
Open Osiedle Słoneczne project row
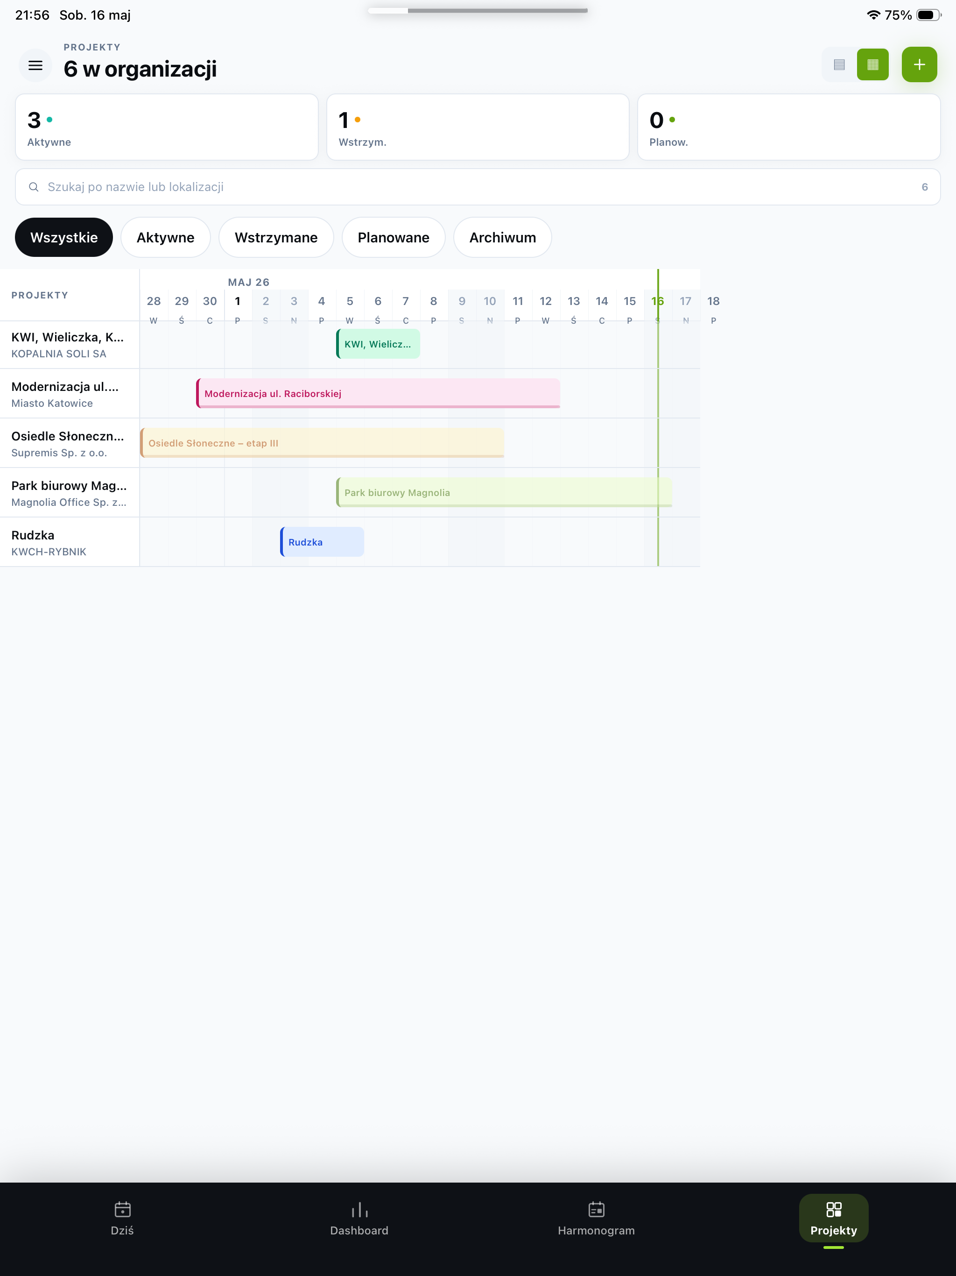click(69, 444)
